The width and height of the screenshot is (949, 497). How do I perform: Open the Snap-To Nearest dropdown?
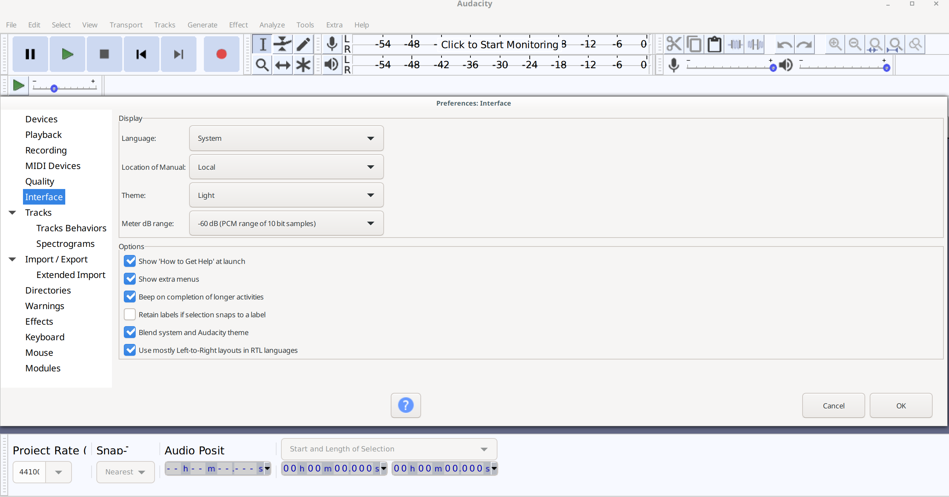[x=125, y=472]
